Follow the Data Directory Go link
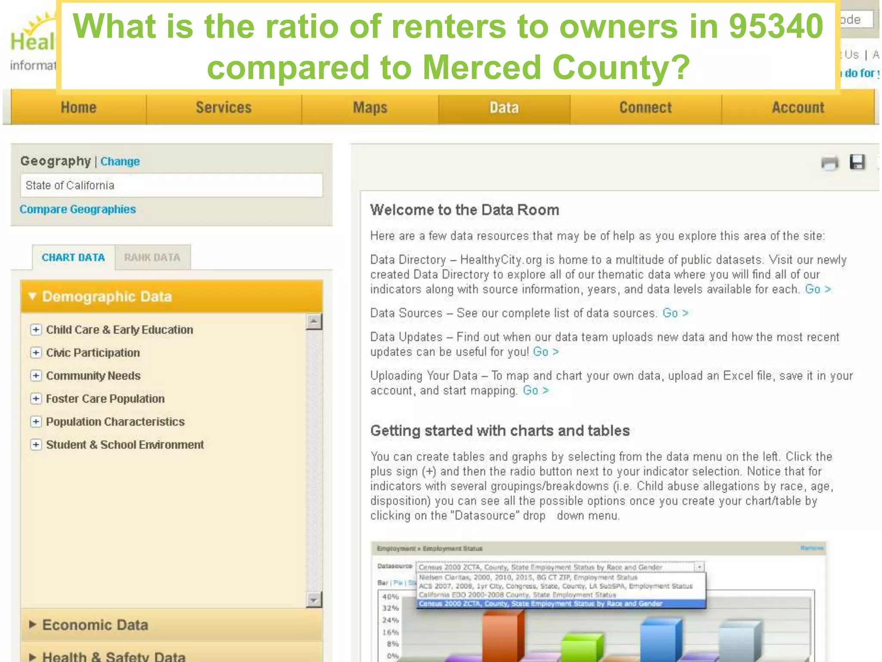 tap(818, 289)
